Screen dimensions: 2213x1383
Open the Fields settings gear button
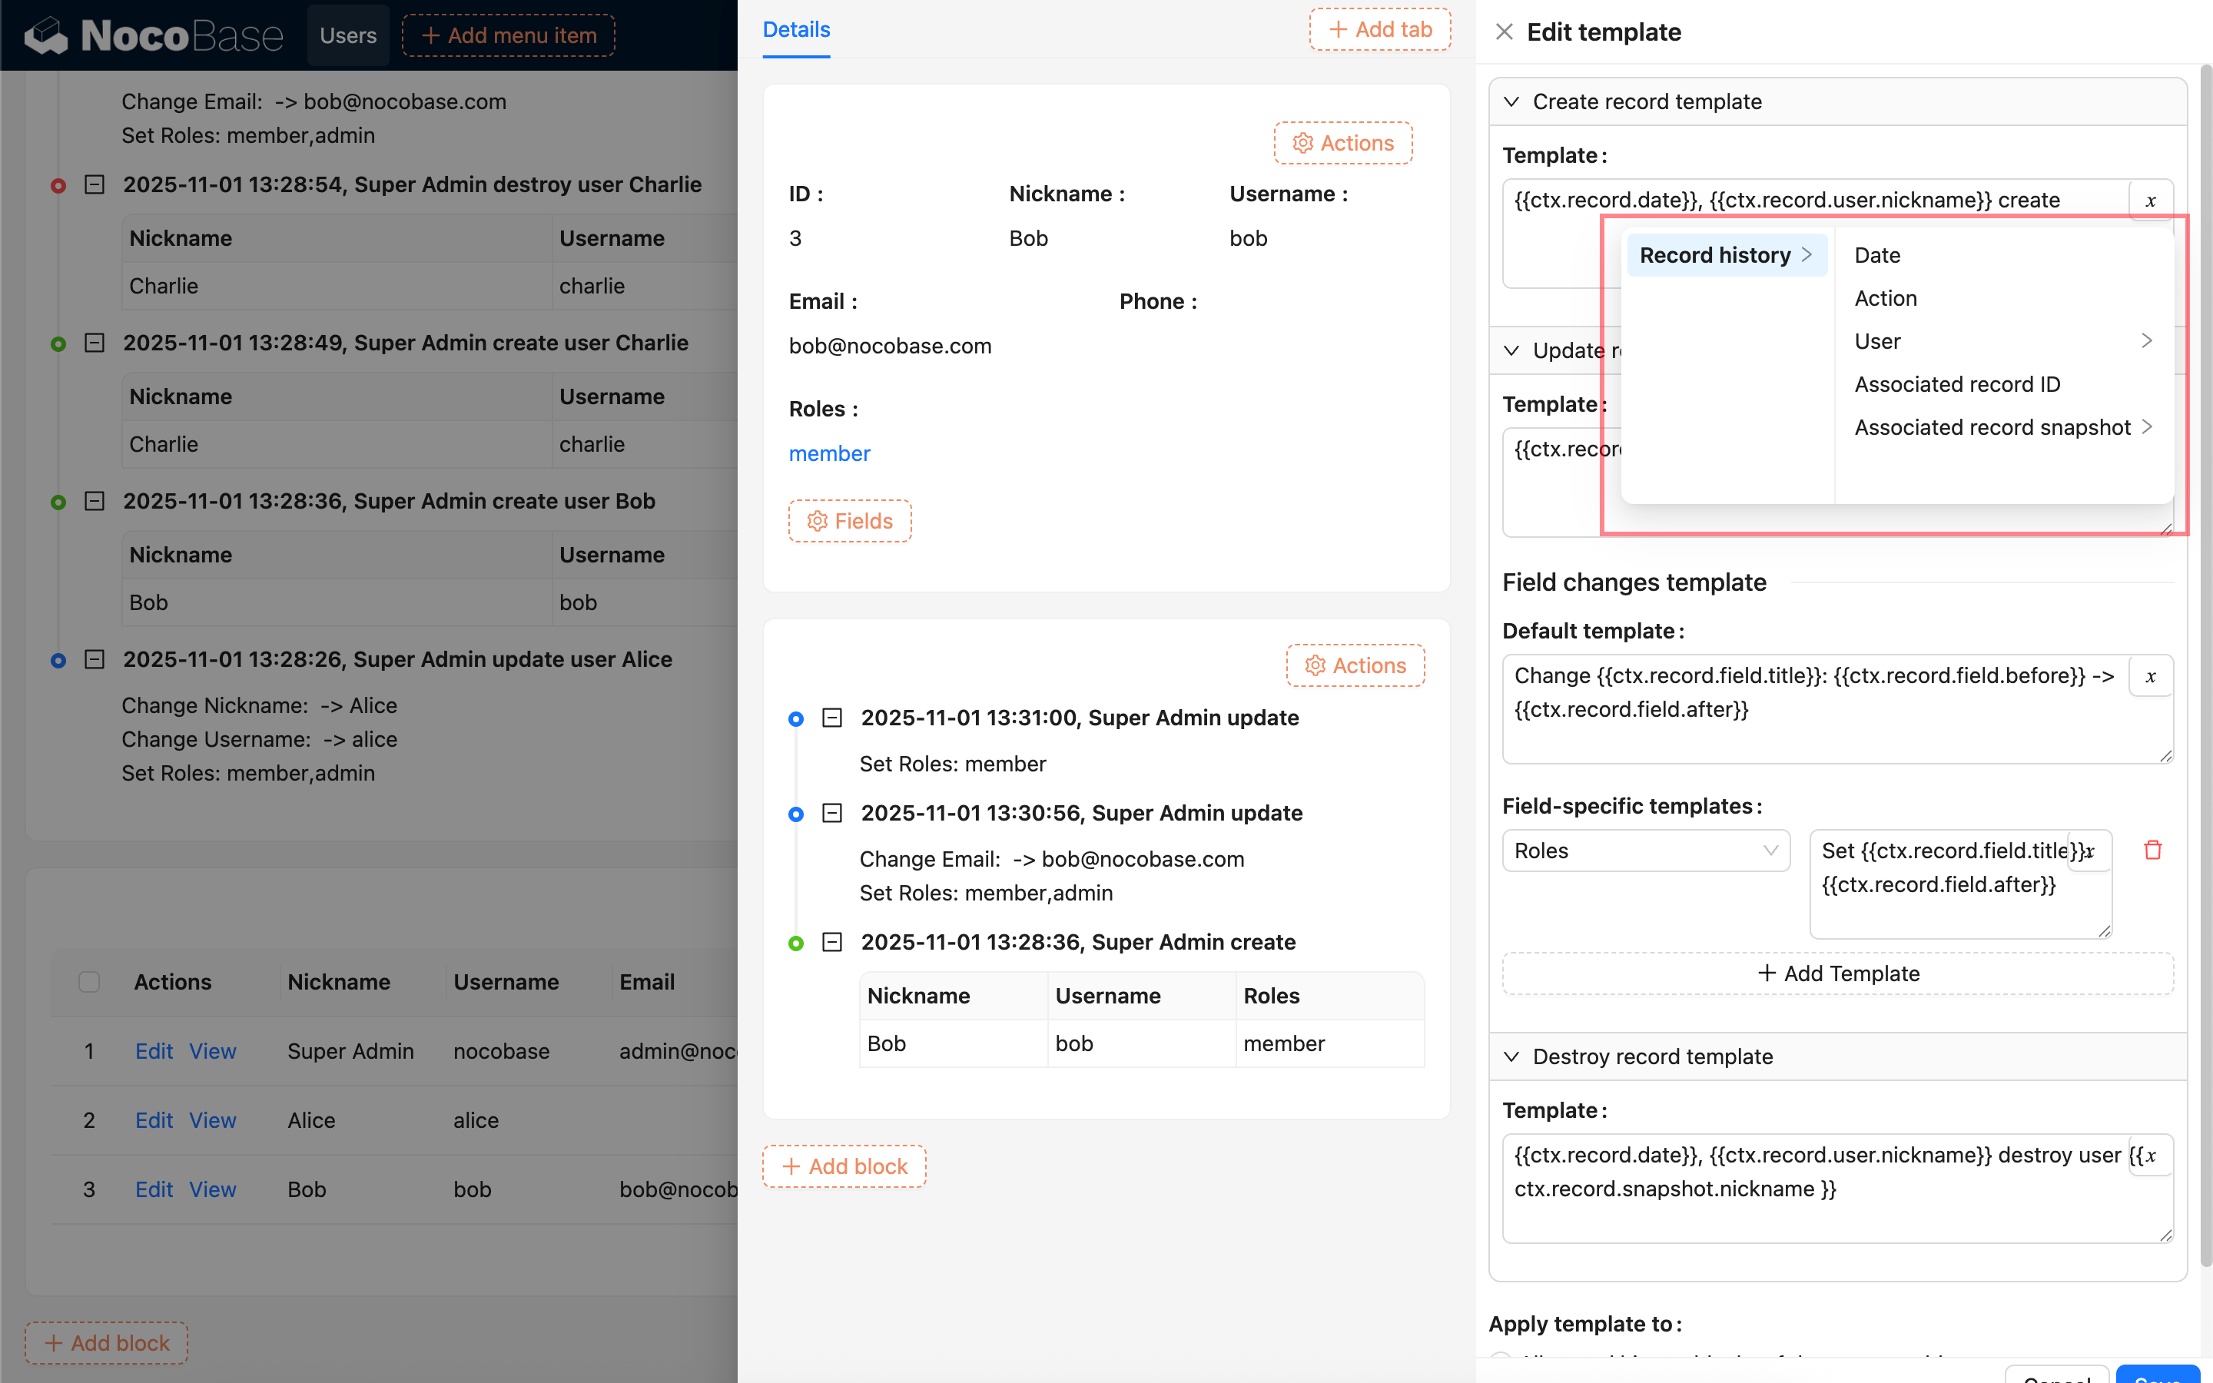tap(850, 522)
